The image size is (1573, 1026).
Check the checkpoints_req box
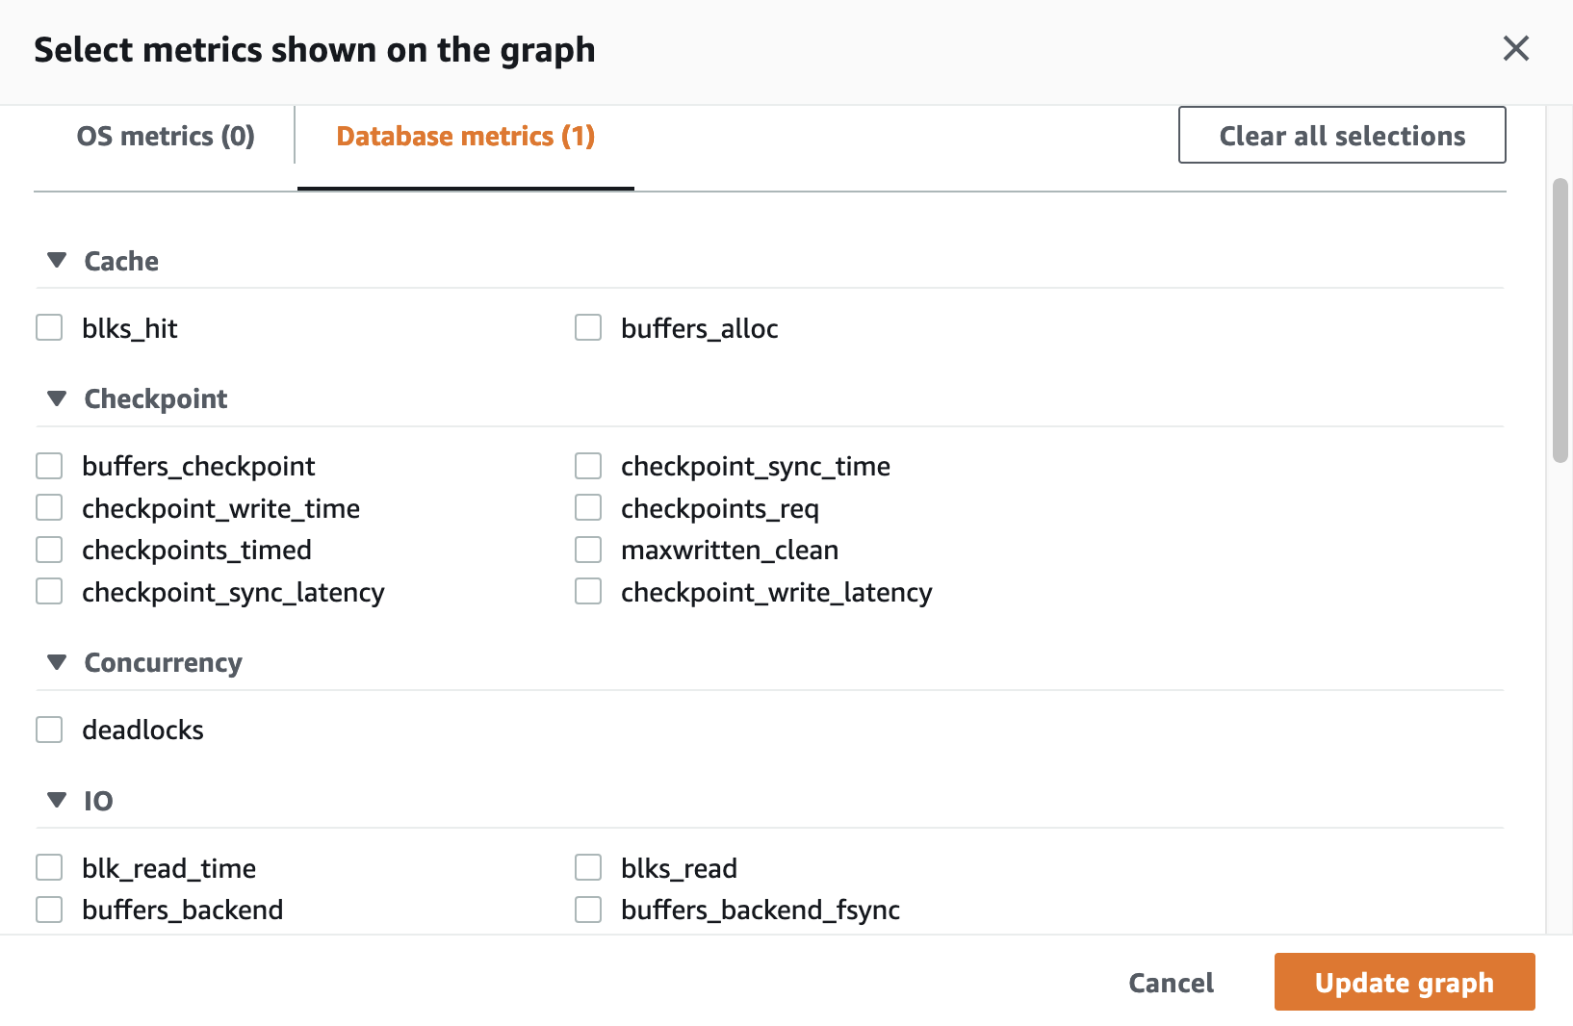click(588, 507)
